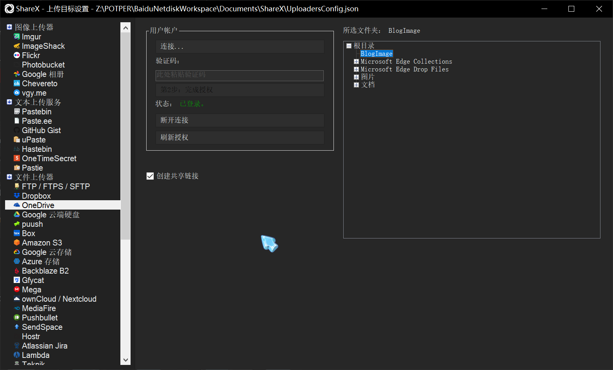The height and width of the screenshot is (370, 613).
Task: Click the Google 云存储 icon
Action: point(17,252)
